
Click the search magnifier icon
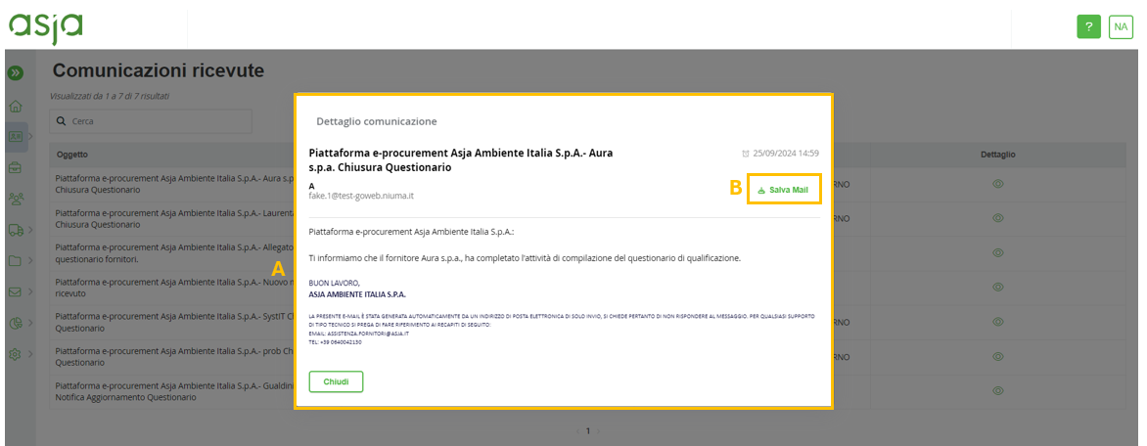62,121
